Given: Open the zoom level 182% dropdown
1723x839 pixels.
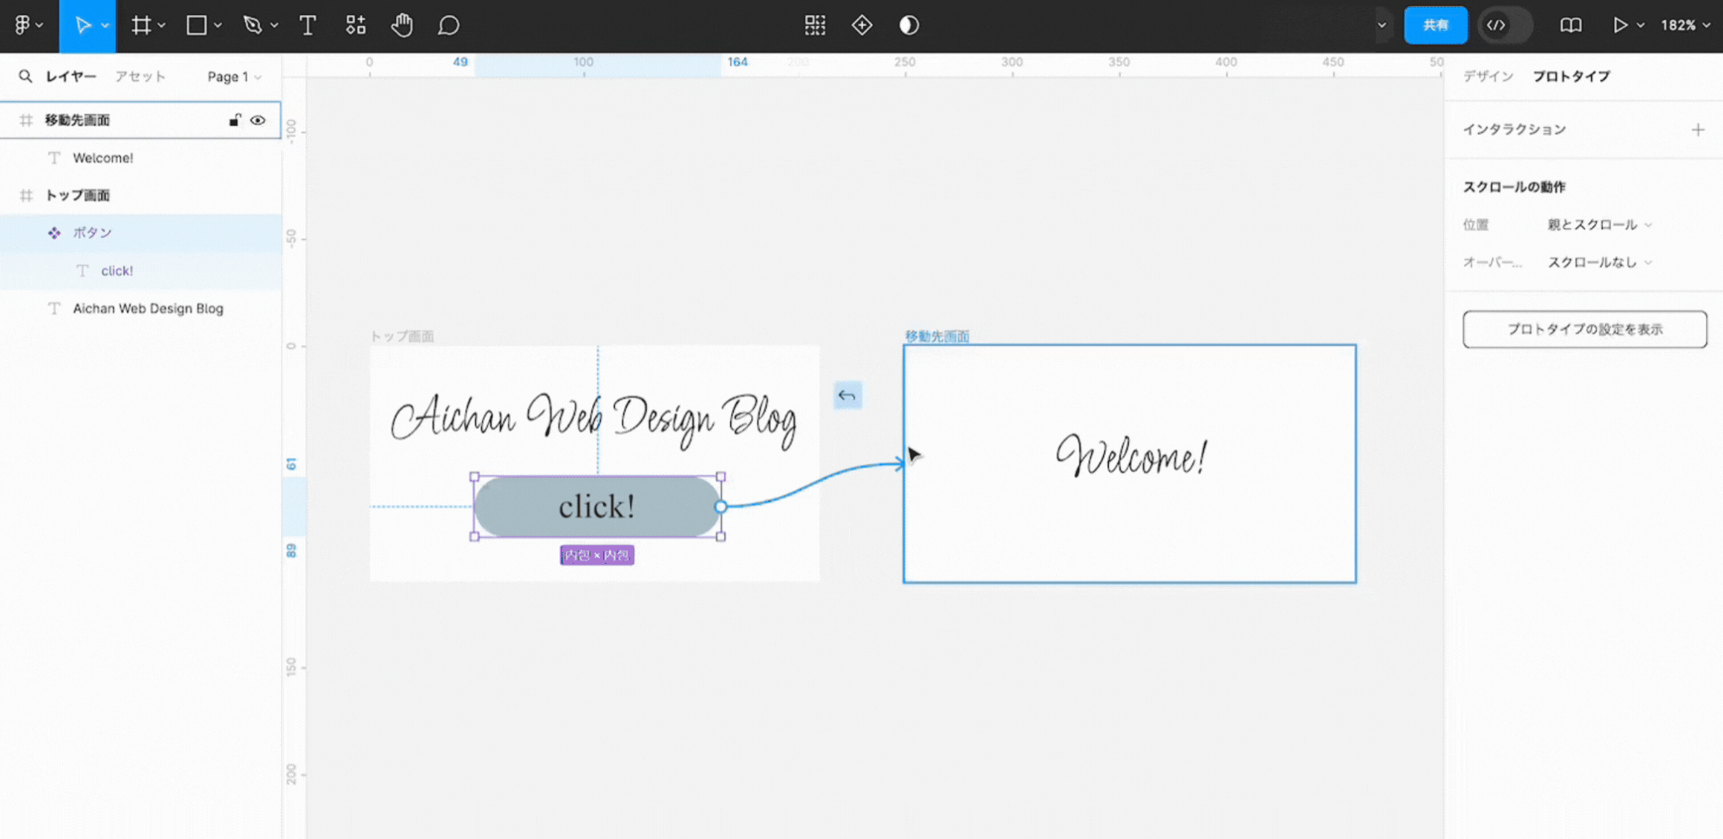Looking at the screenshot, I should tap(1684, 25).
